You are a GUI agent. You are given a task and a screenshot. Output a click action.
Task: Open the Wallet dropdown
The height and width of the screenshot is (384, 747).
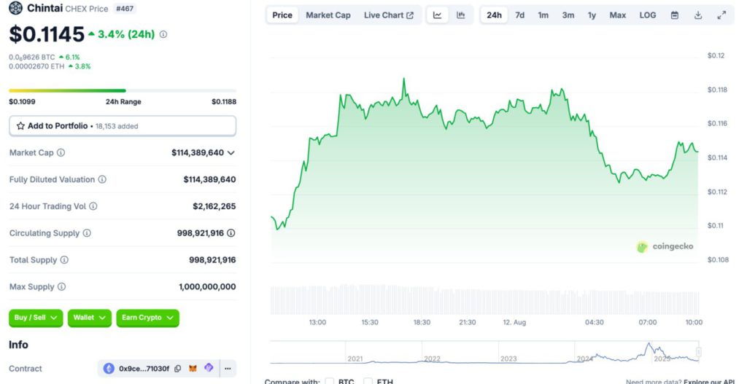pyautogui.click(x=90, y=318)
